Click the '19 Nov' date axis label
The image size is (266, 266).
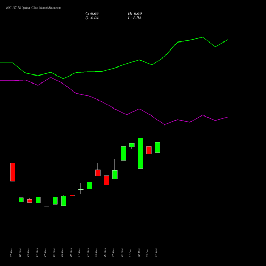click(x=62, y=253)
